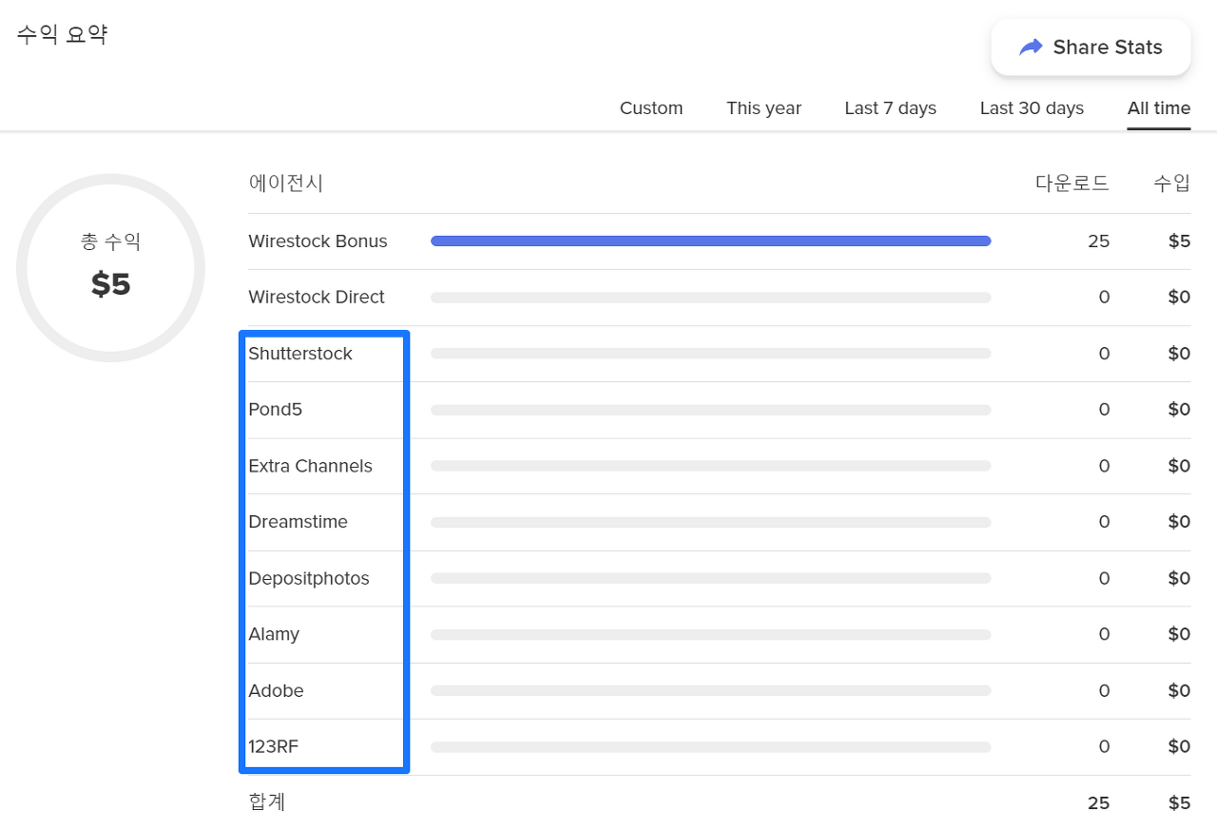Select the This year tab

[763, 108]
